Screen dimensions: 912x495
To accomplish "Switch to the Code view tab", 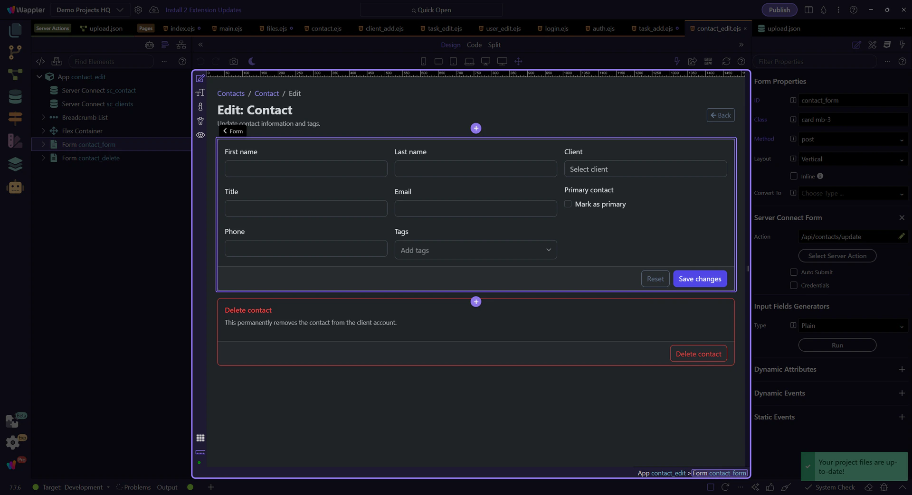I will click(474, 45).
